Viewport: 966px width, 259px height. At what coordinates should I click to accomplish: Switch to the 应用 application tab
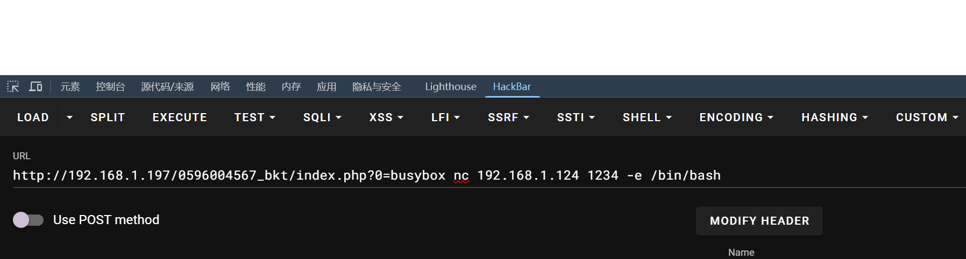click(326, 86)
